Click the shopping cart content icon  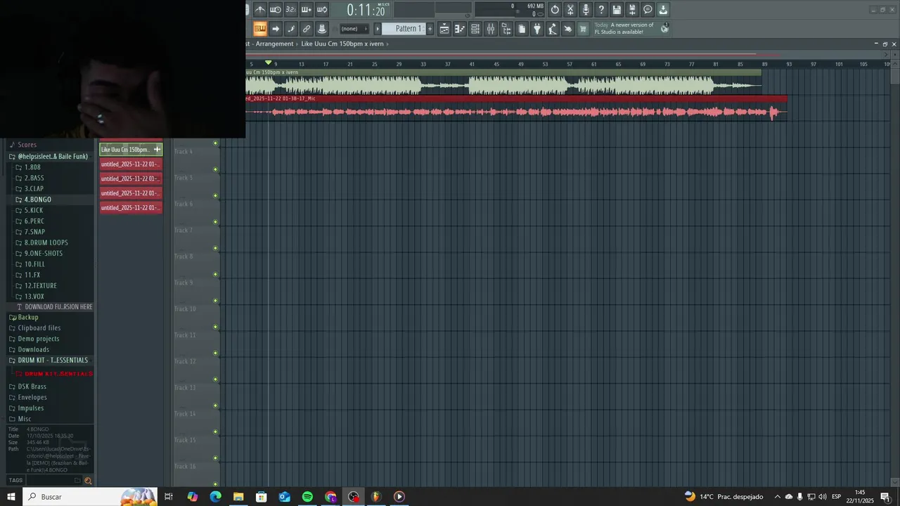(583, 29)
